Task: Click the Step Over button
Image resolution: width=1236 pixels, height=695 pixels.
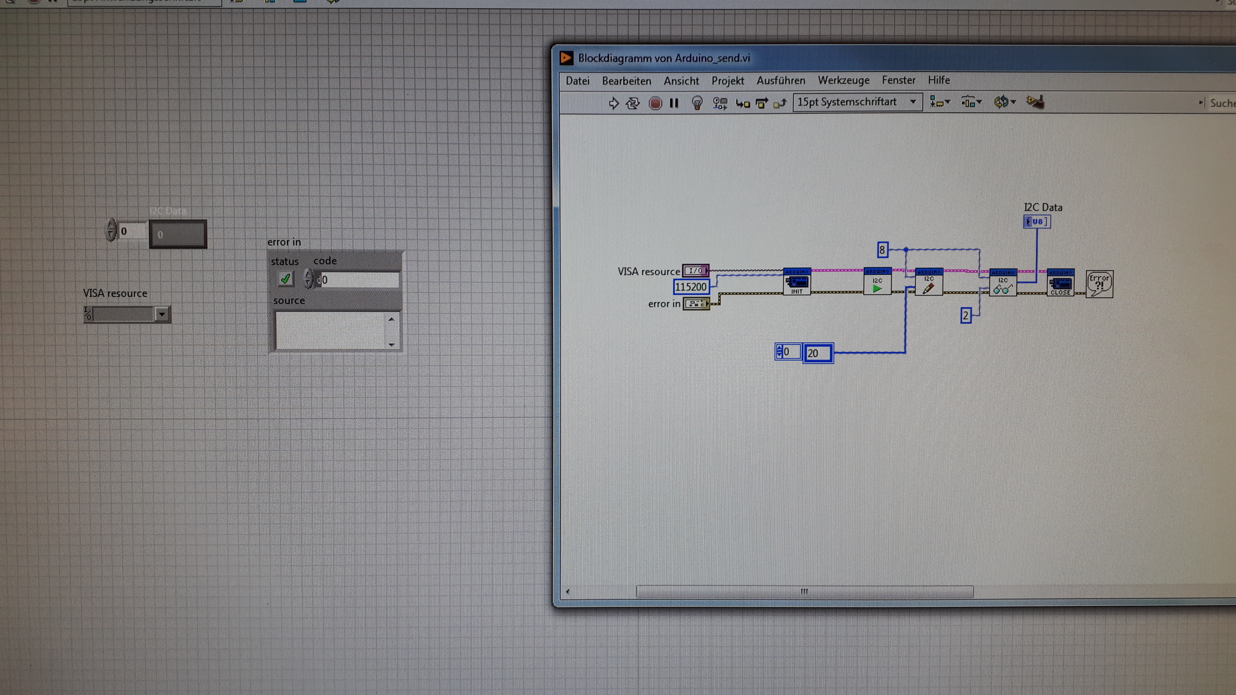Action: click(762, 103)
